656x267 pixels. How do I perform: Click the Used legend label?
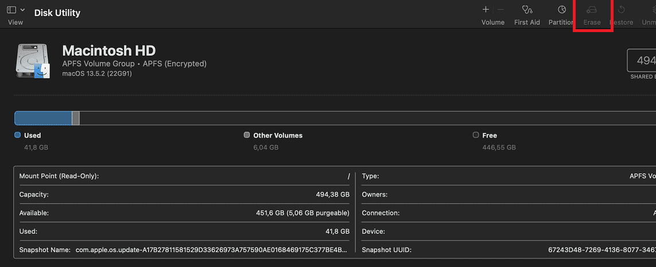pos(32,135)
